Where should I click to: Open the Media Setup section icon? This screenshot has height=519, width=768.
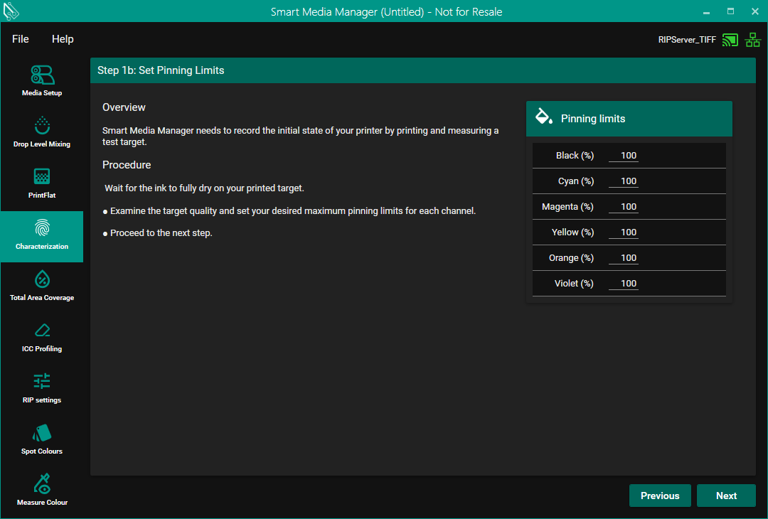click(x=42, y=75)
